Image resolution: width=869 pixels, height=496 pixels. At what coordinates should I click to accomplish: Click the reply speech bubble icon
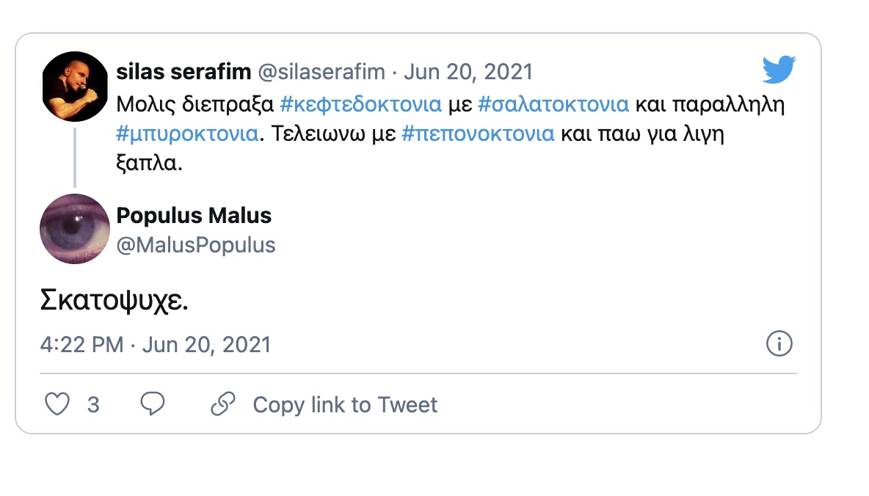(153, 404)
